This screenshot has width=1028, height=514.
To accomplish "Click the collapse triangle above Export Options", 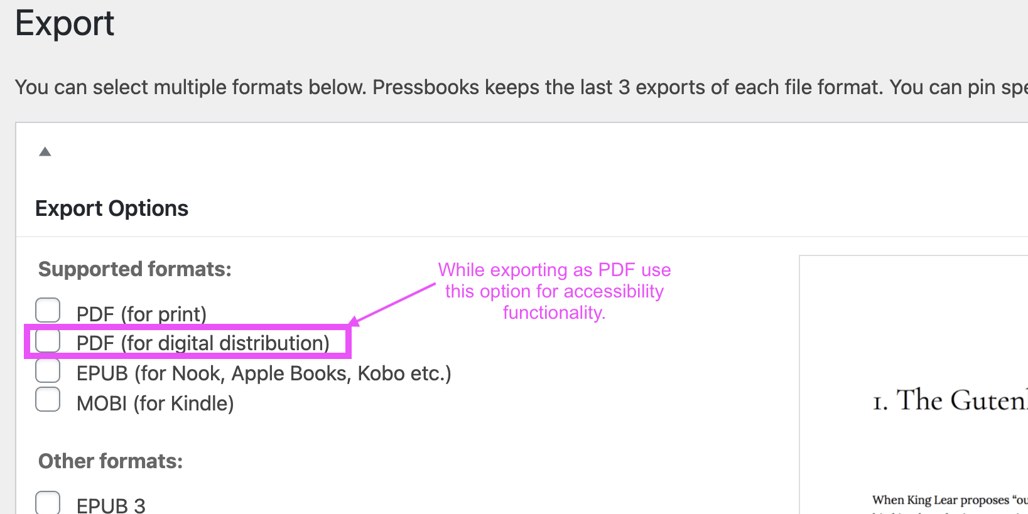I will point(45,151).
